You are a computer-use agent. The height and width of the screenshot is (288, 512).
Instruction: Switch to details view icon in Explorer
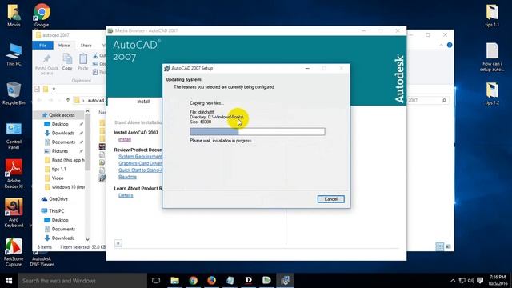pos(440,246)
